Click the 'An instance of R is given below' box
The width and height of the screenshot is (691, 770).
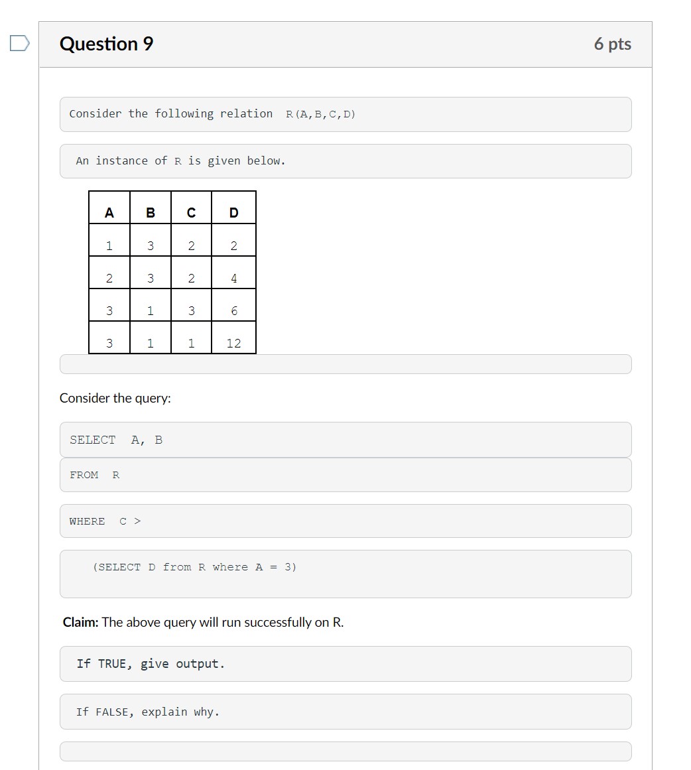(345, 160)
